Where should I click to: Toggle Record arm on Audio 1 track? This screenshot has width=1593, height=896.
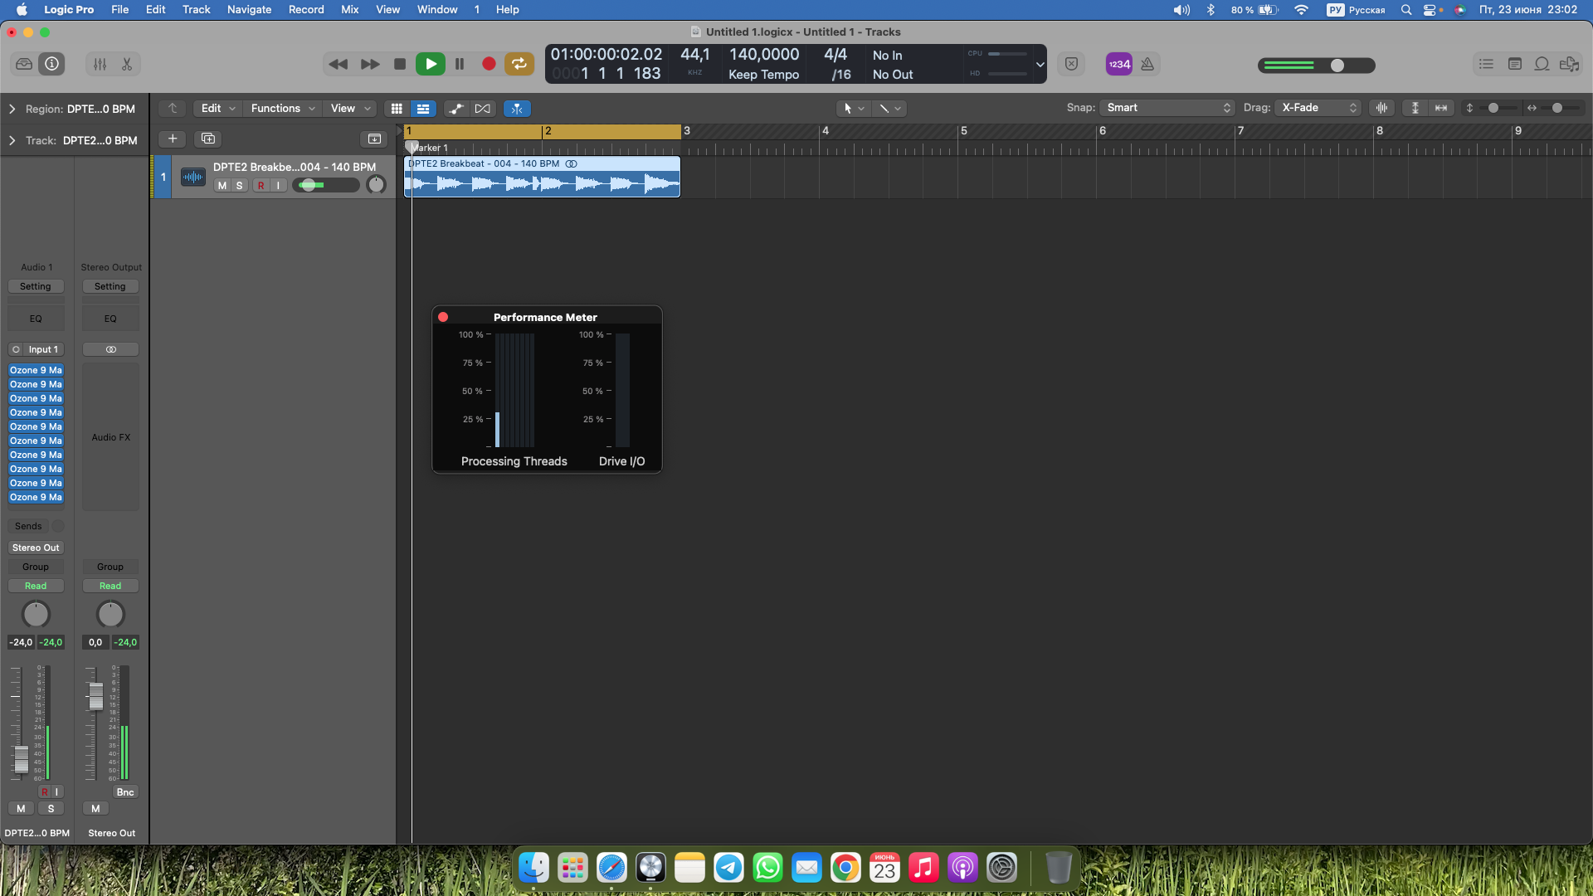(261, 185)
